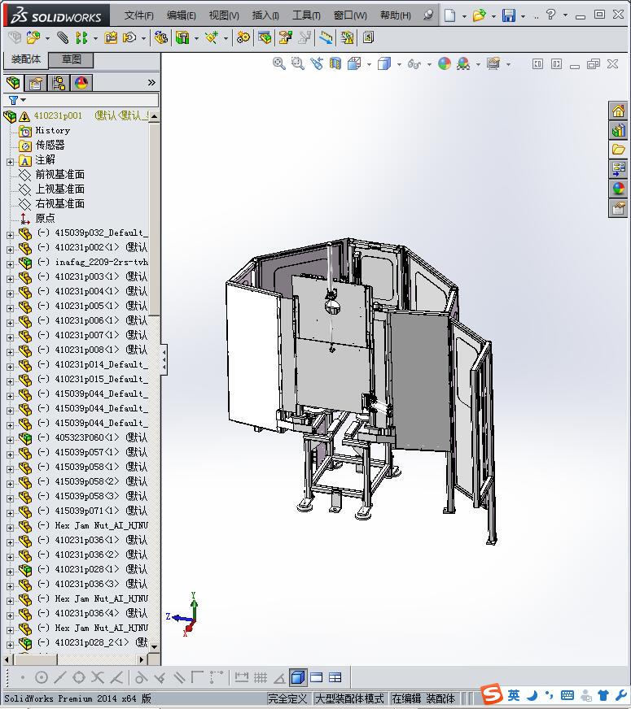Open the File Explorer folder icon in task pane
The image size is (631, 709).
tap(618, 150)
